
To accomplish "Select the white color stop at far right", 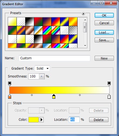I will coord(109,96).
